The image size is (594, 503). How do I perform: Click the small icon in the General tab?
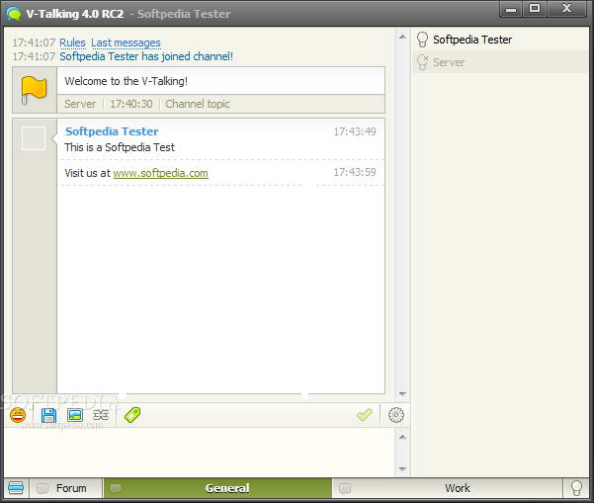116,488
